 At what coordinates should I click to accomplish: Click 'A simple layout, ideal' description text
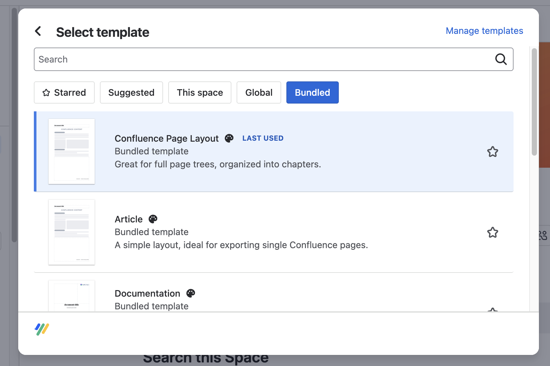click(x=241, y=245)
